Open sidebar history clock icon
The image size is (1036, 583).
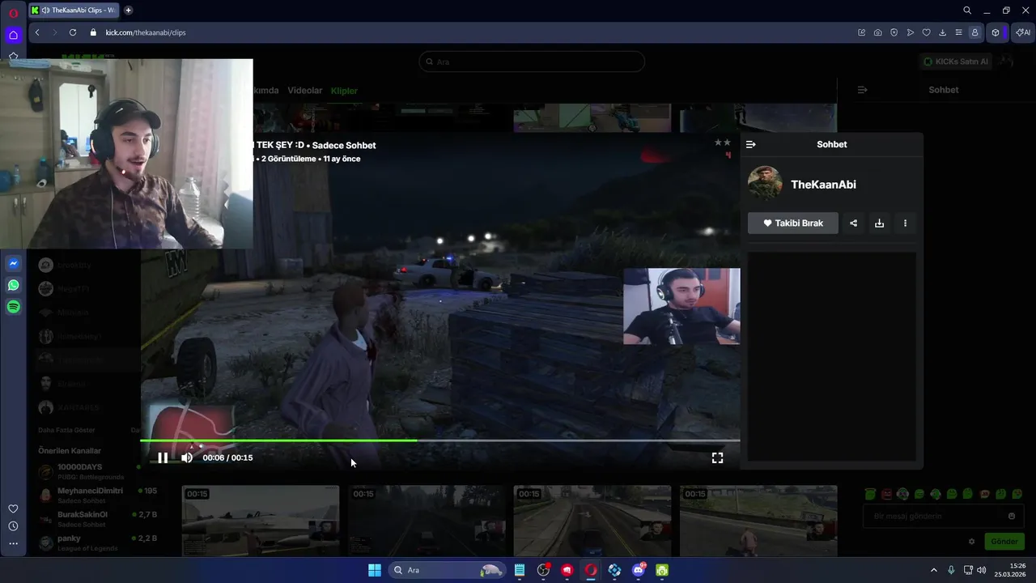13,526
